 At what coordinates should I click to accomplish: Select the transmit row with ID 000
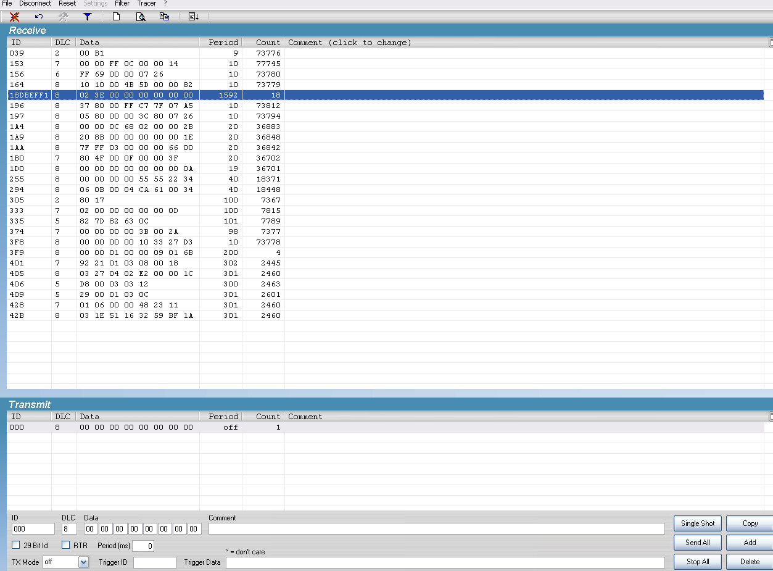(386, 427)
